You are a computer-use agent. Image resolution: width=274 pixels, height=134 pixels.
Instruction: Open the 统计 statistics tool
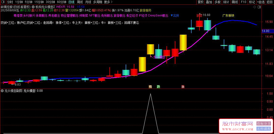pos(226,2)
